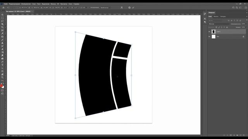Screen dimensions: 248x139
Task: Open the History panel icon in side strip
Action: coord(205,14)
